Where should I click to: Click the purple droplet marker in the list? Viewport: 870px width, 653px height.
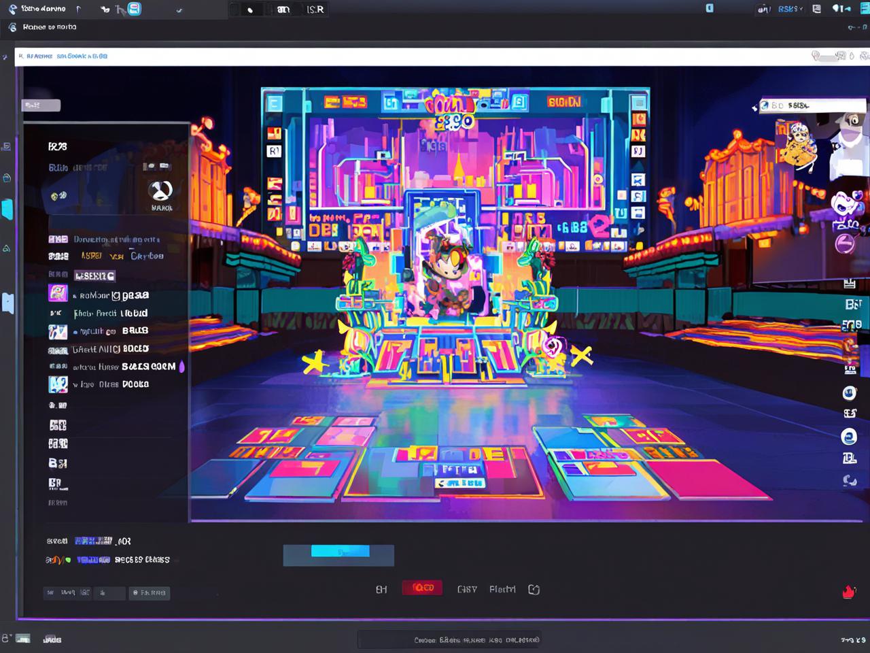(x=181, y=367)
